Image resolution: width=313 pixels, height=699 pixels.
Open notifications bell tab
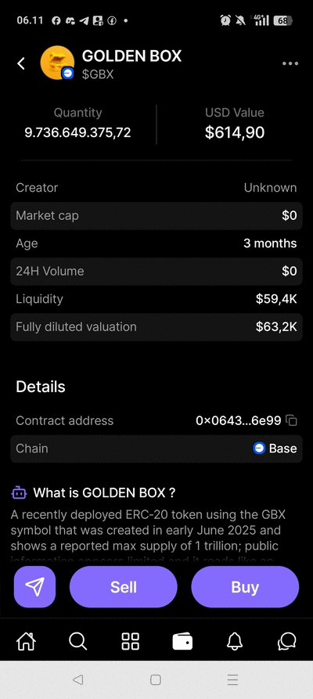point(235,642)
